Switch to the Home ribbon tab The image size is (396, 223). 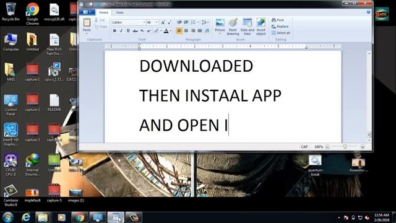[103, 12]
